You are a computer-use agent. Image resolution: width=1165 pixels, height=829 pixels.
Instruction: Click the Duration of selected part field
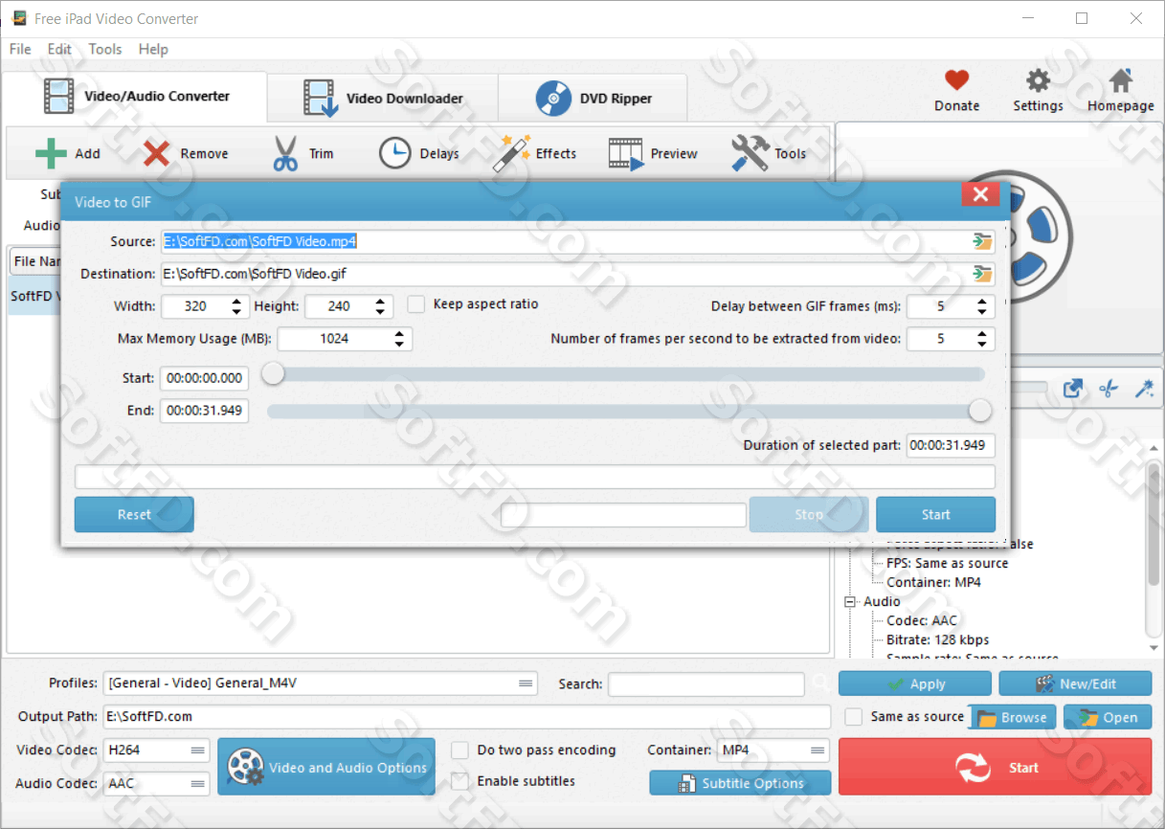(x=951, y=445)
